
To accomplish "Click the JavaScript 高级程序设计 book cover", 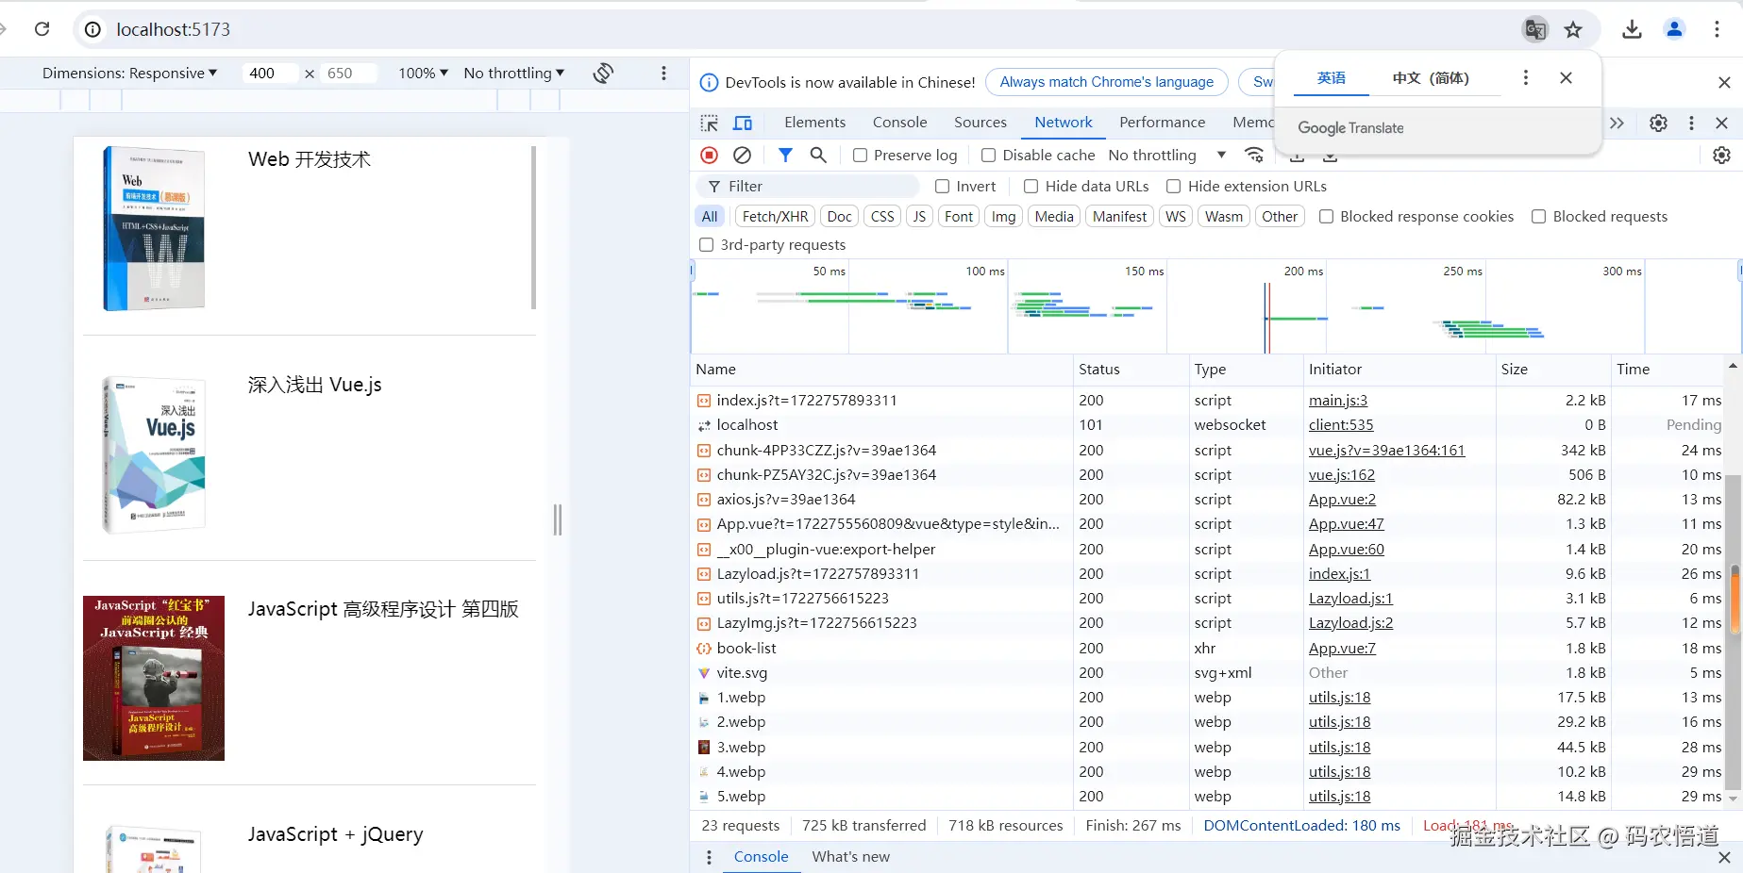I will tap(154, 678).
